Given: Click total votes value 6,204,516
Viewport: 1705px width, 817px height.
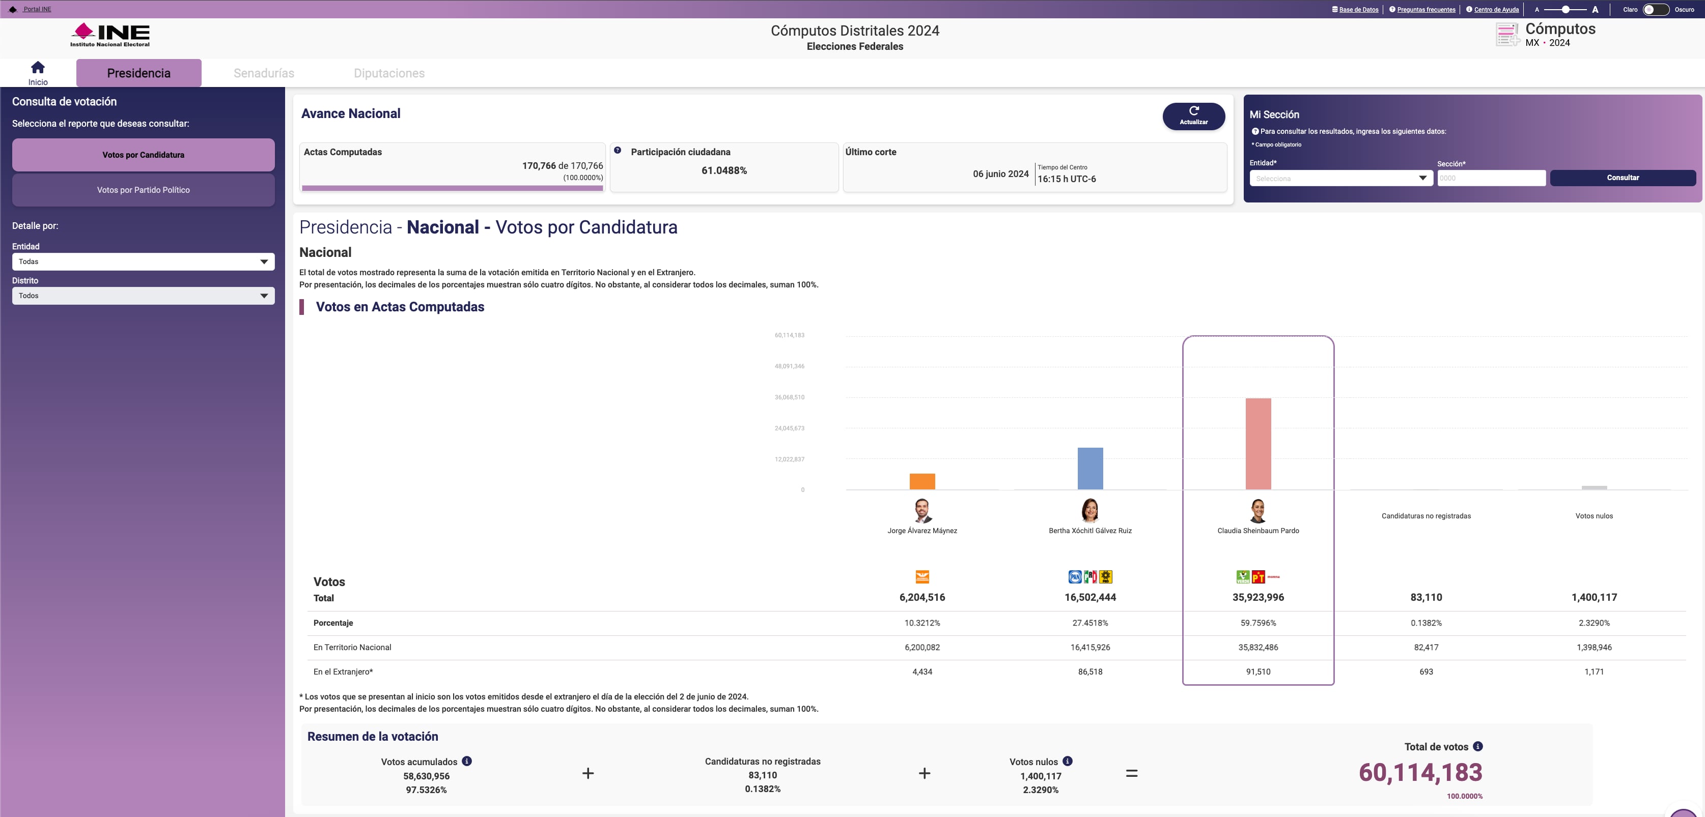Looking at the screenshot, I should (922, 597).
